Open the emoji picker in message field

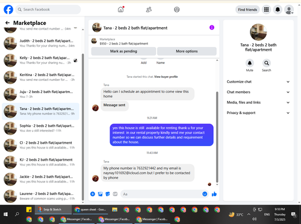[205, 194]
